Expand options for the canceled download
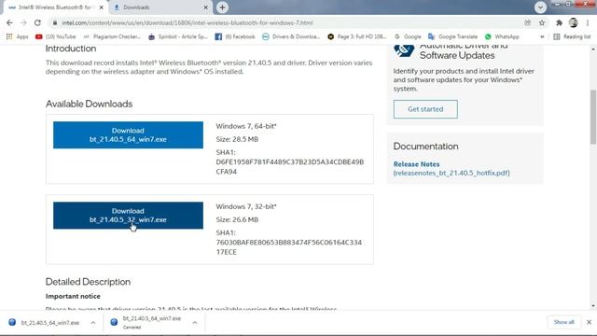The image size is (597, 336). [x=195, y=323]
